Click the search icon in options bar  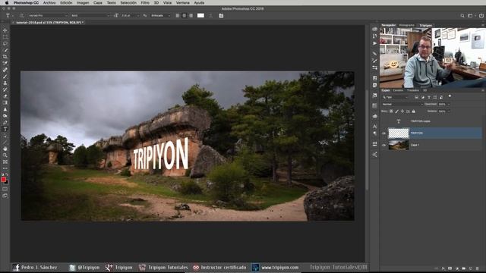pos(462,15)
